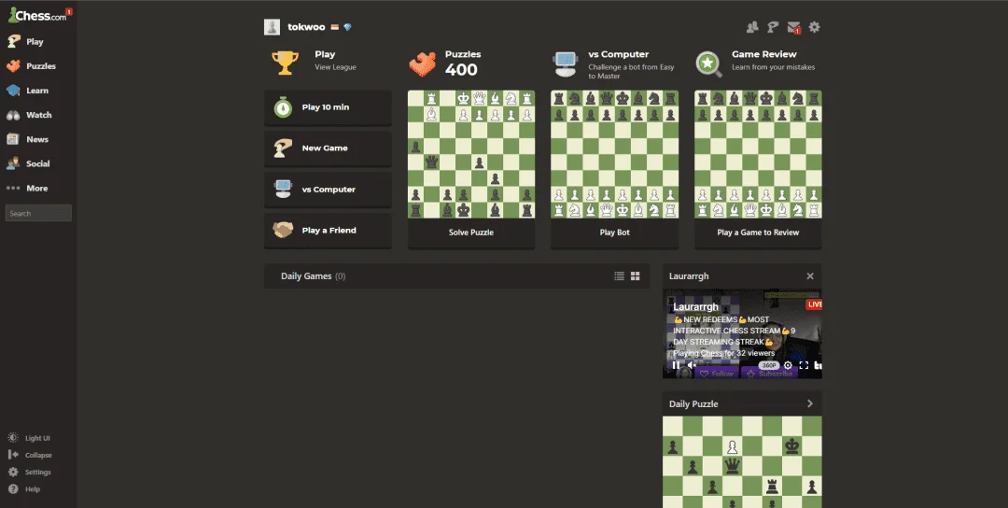Image resolution: width=1008 pixels, height=508 pixels.
Task: Open the tokwoo profile avatar
Action: 272,27
